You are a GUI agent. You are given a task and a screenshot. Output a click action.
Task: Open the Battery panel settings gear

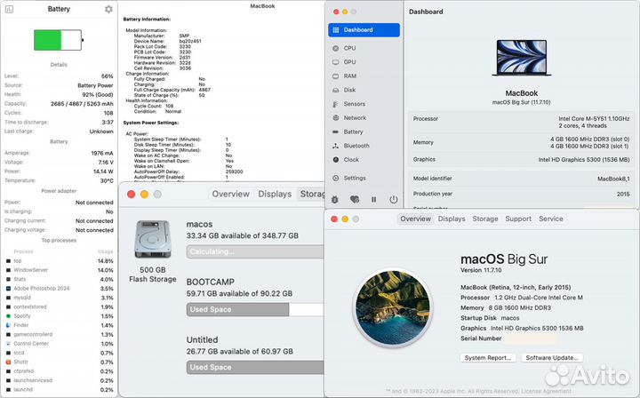[108, 9]
